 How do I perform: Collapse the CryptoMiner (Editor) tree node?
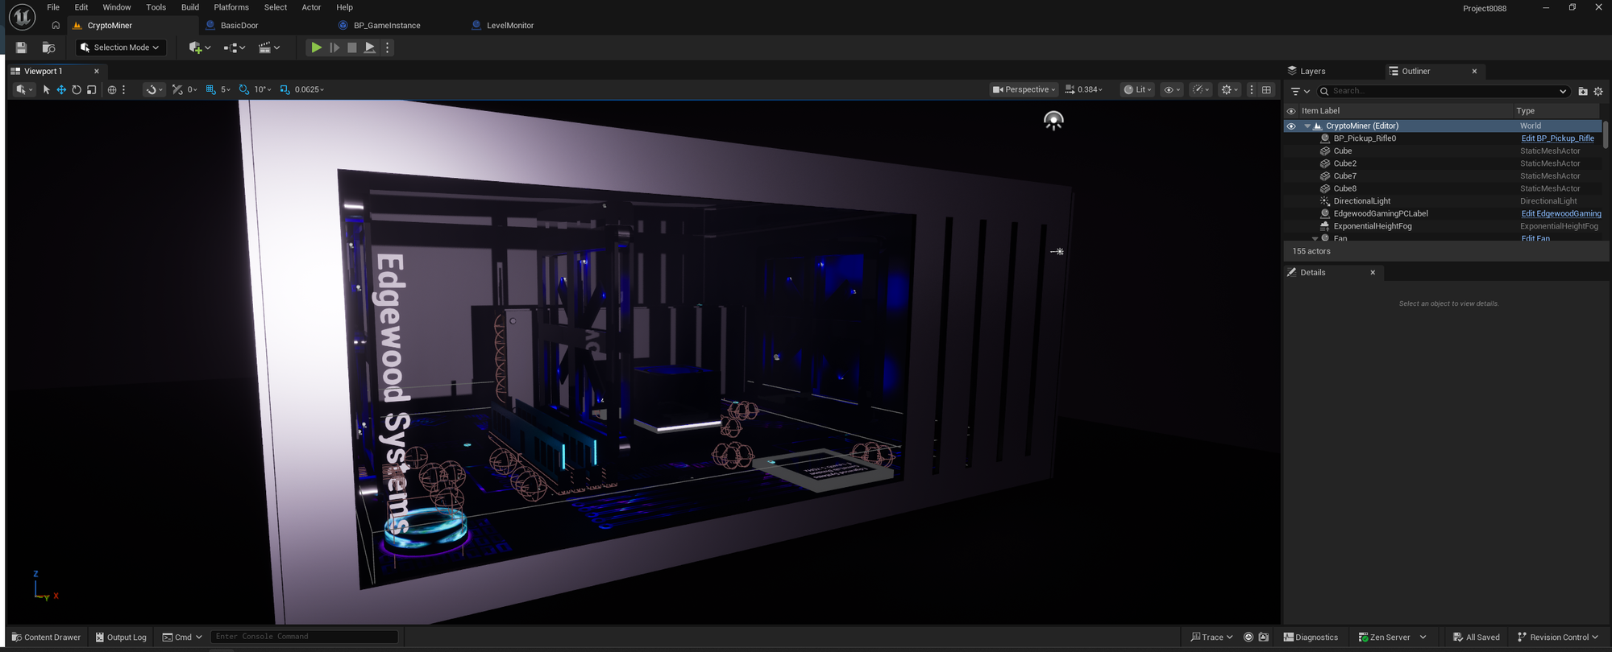tap(1307, 126)
